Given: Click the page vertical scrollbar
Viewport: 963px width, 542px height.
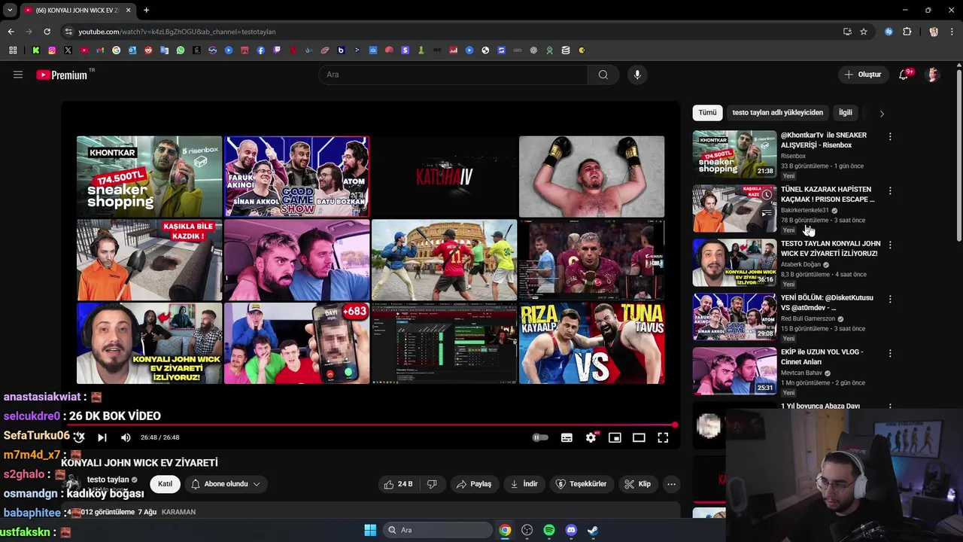Looking at the screenshot, I should pos(958,154).
